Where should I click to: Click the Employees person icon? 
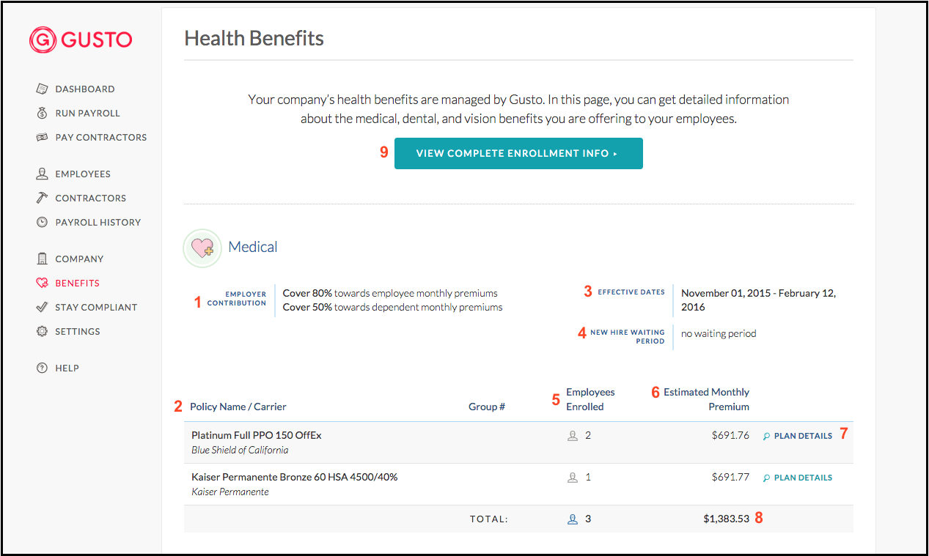pyautogui.click(x=42, y=174)
